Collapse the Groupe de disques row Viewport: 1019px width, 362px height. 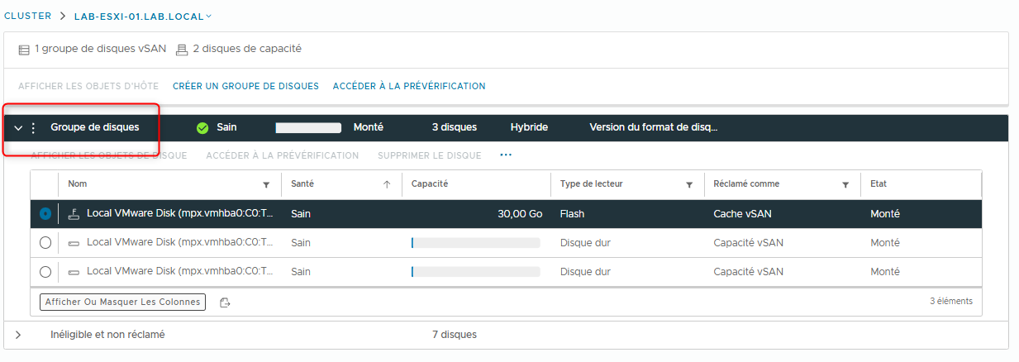[18, 128]
